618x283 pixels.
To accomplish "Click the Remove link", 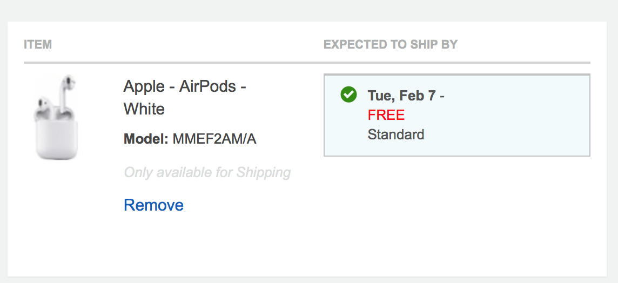I will [x=153, y=205].
